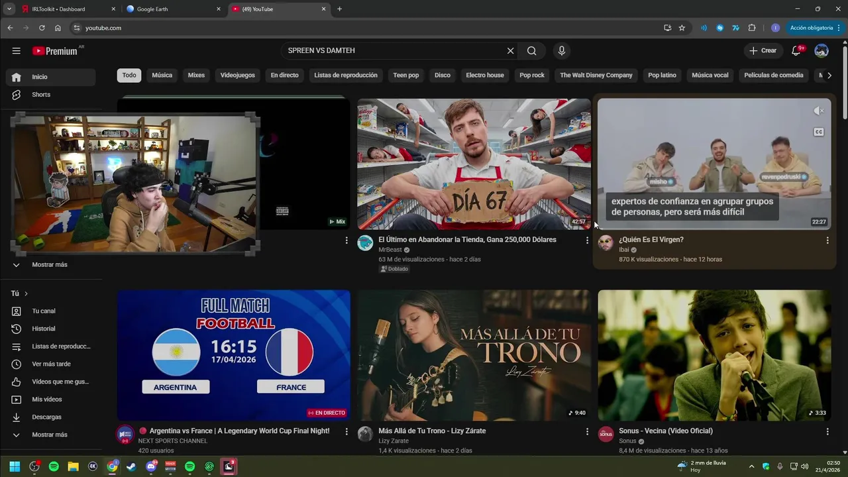Image resolution: width=848 pixels, height=477 pixels.
Task: Open Tu canal in the sidebar
Action: click(x=51, y=311)
